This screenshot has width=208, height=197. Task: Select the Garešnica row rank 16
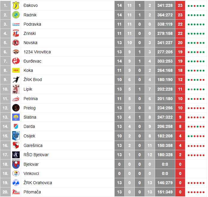5,145
